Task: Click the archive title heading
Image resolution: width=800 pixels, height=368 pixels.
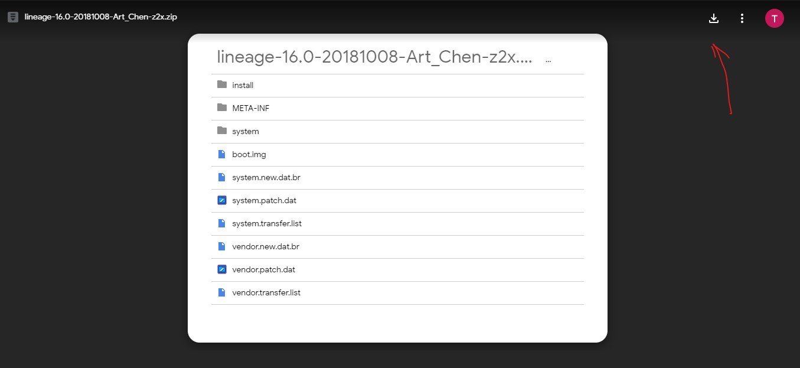Action: (x=375, y=57)
